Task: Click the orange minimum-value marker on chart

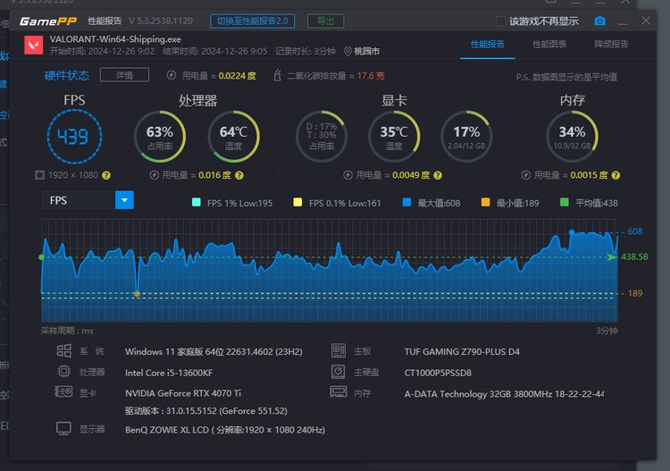Action: (137, 294)
